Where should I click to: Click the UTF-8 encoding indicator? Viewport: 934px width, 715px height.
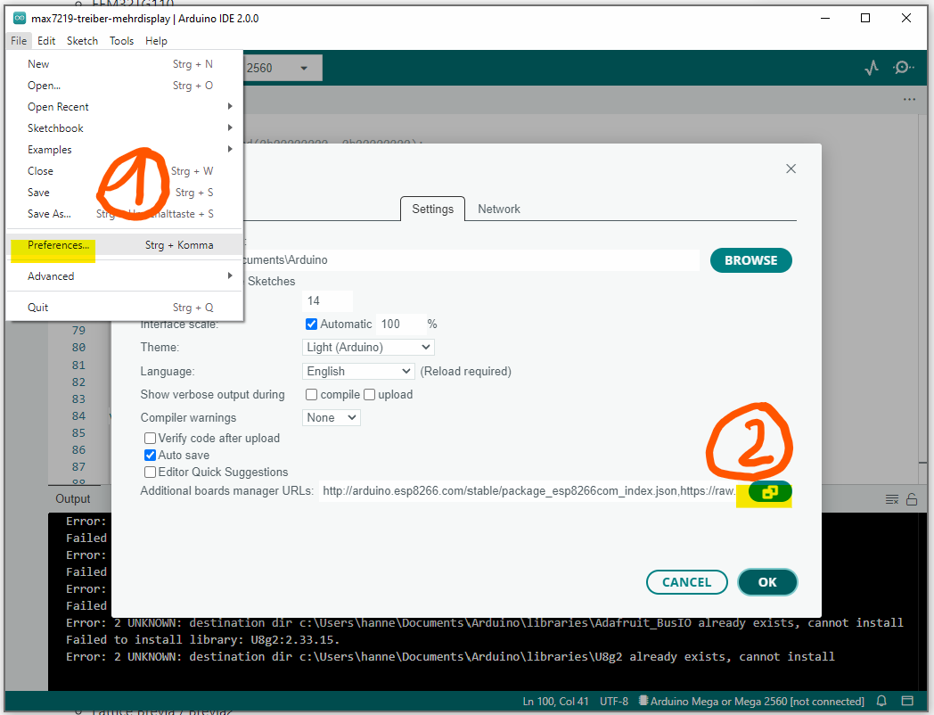pos(613,702)
